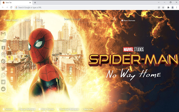179x112 pixels.
Task: Open Settings at the bottom bar
Action: coord(8,109)
